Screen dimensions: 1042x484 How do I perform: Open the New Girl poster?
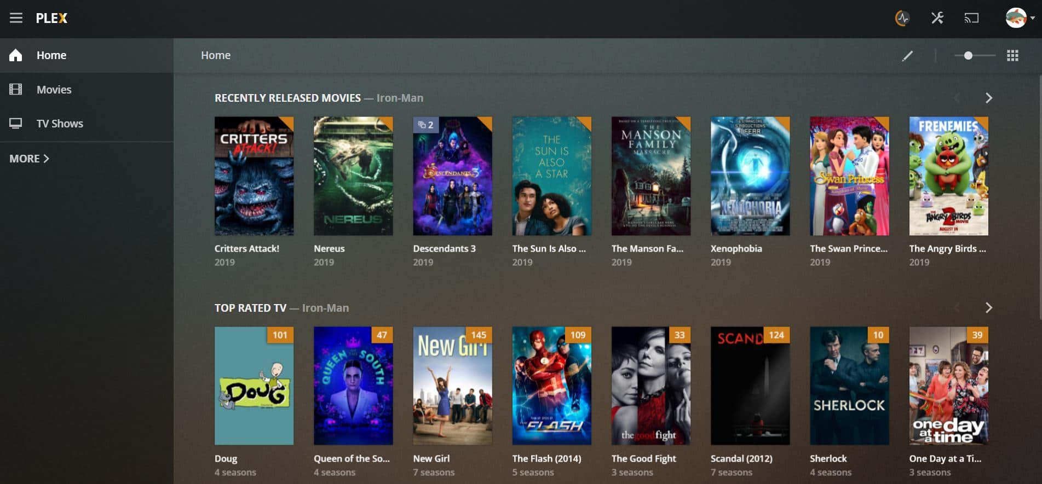click(x=452, y=386)
